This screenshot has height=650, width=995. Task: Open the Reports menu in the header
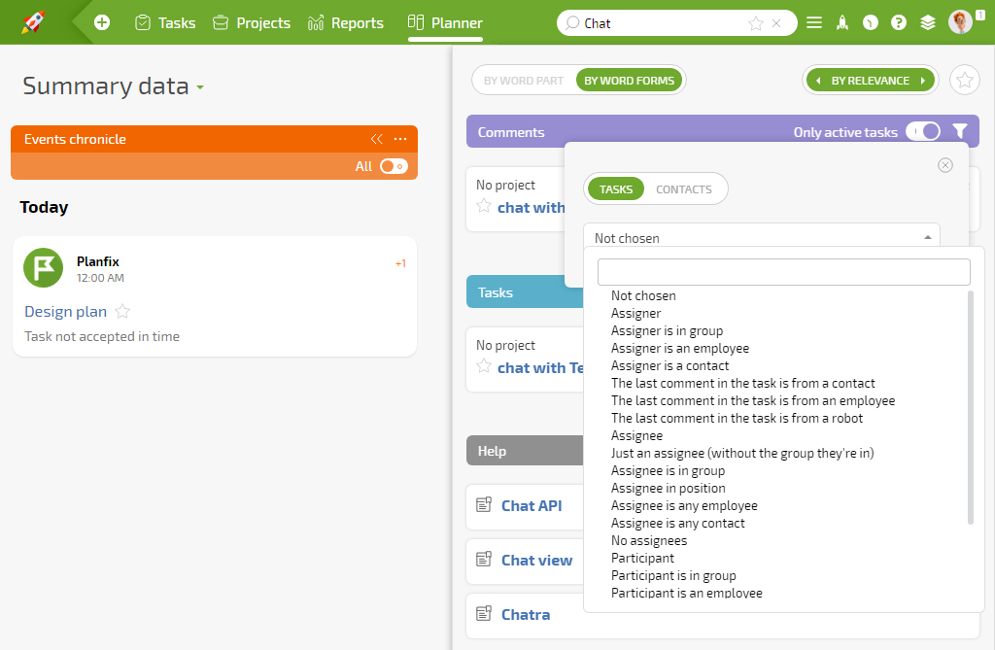[345, 23]
